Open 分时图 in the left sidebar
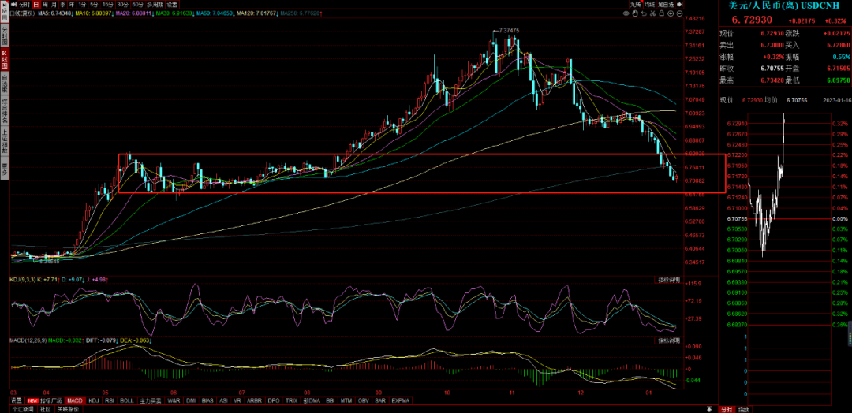852x413 pixels. 5,37
